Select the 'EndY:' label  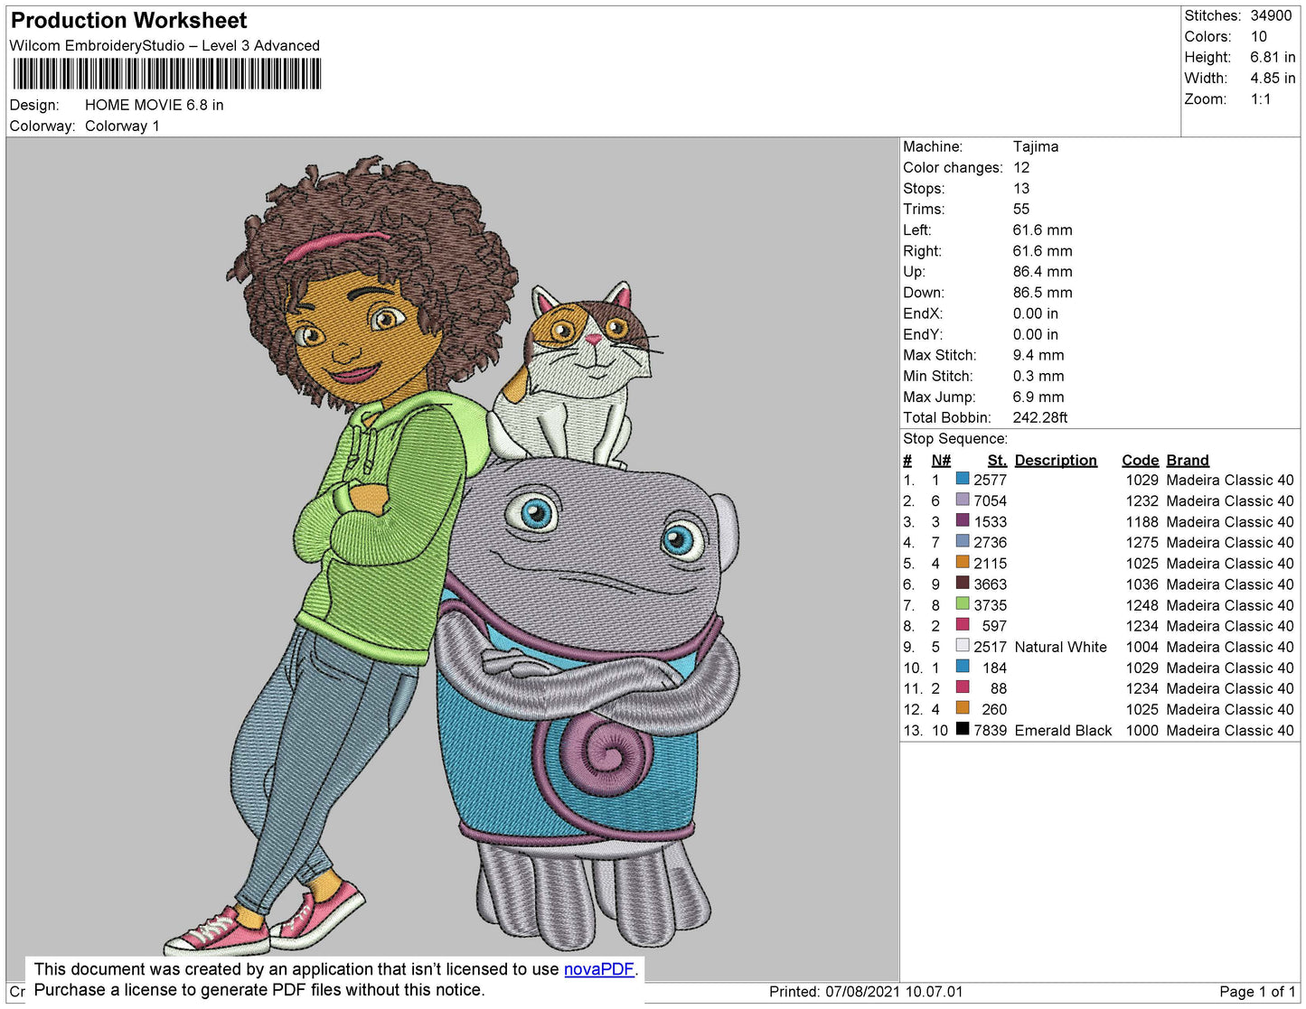pyautogui.click(x=923, y=334)
